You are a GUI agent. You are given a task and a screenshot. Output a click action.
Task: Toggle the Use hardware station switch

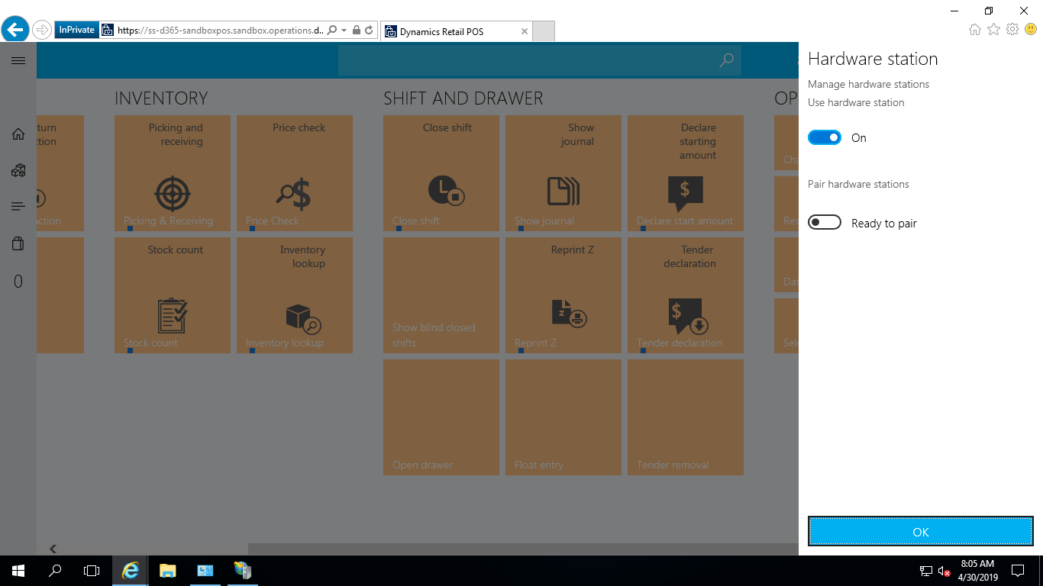(825, 138)
